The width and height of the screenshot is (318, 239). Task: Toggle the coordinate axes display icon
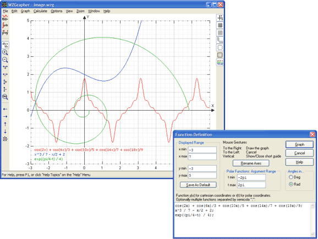(220, 18)
